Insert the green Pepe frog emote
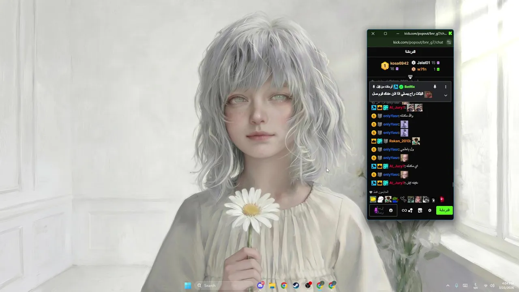Screen dimensions: 519x292 395,199
